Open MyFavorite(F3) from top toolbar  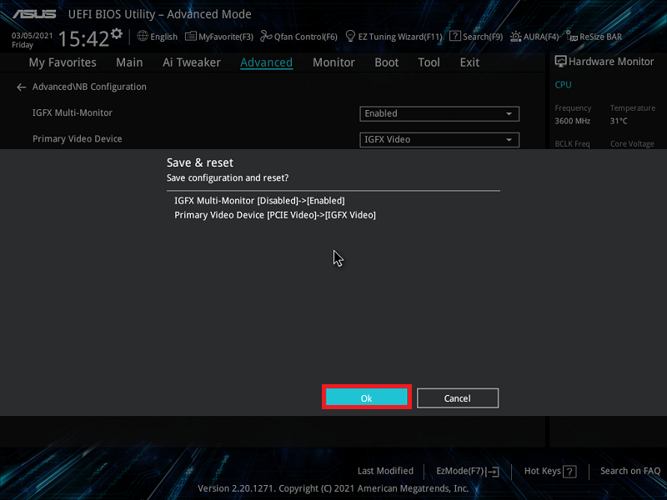click(x=219, y=37)
